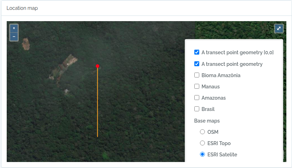The width and height of the screenshot is (292, 168).
Task: Zoom out on the location map
Action: pyautogui.click(x=14, y=36)
